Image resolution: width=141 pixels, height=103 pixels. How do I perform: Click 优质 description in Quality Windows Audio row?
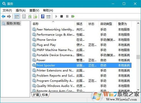(81, 86)
